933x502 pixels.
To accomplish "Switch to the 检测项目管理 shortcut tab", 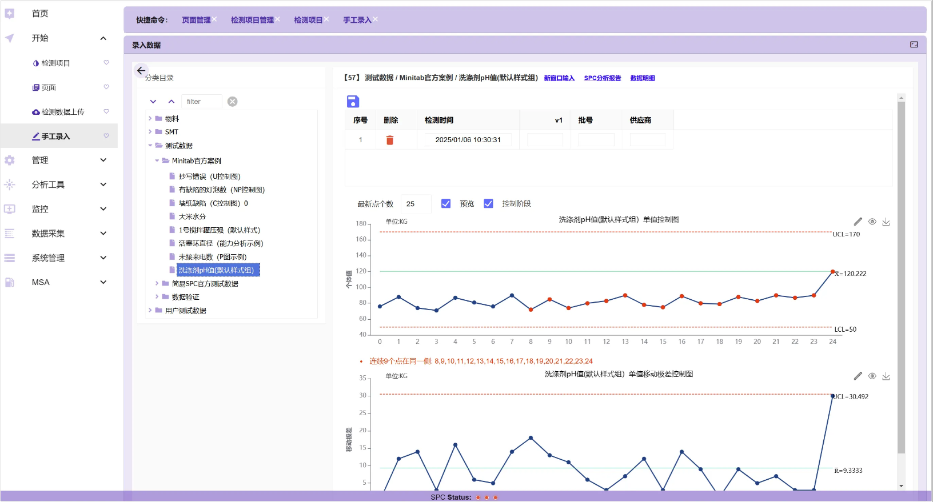I will point(252,20).
